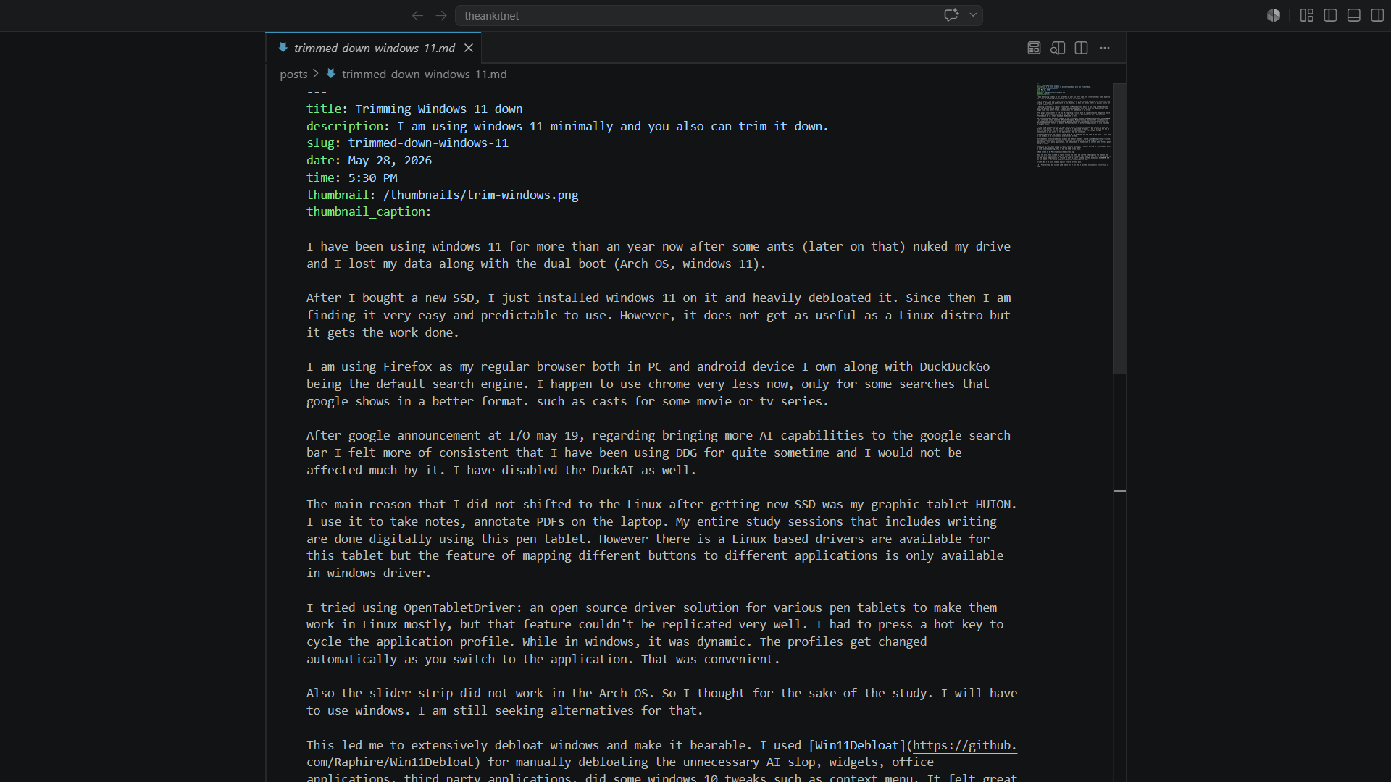Image resolution: width=1391 pixels, height=782 pixels.
Task: Click the description front matter key
Action: tap(345, 126)
